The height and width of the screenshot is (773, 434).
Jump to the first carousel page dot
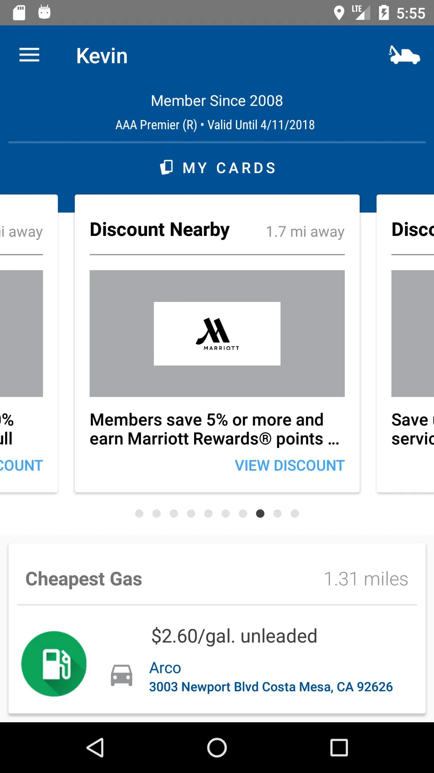coord(139,513)
